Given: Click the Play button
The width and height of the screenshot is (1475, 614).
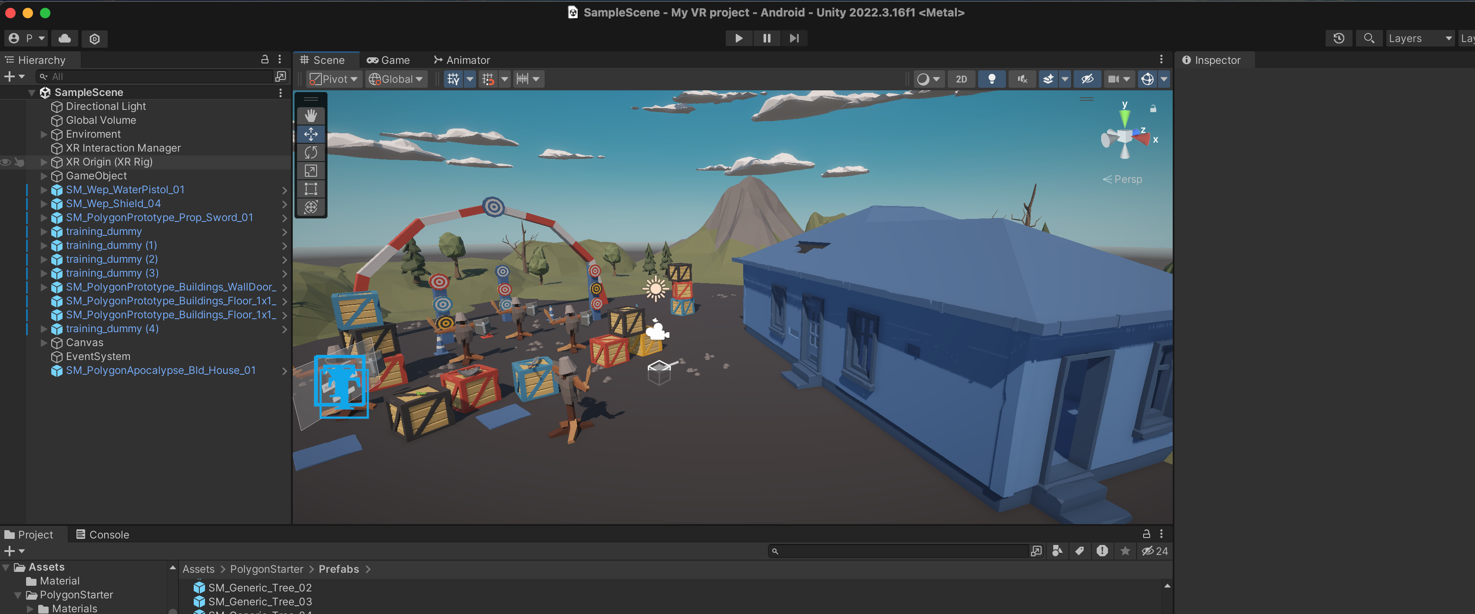Looking at the screenshot, I should pyautogui.click(x=739, y=38).
